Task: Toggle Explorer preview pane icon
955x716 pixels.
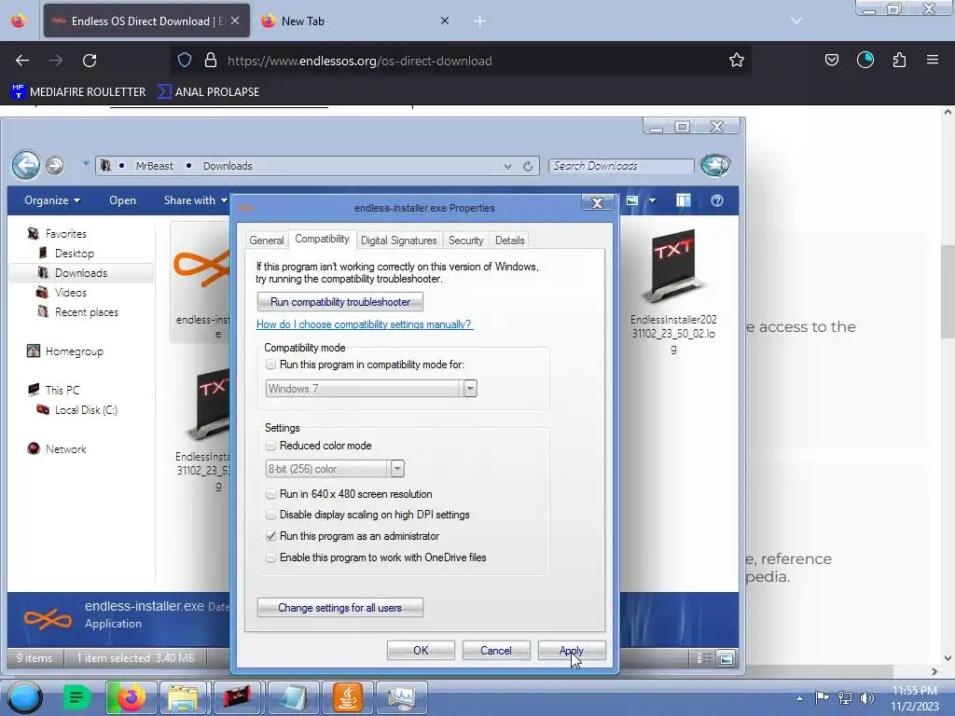Action: [x=684, y=201]
